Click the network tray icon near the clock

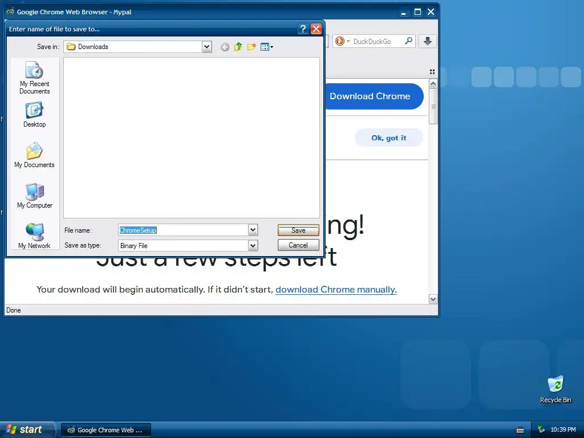pos(541,429)
